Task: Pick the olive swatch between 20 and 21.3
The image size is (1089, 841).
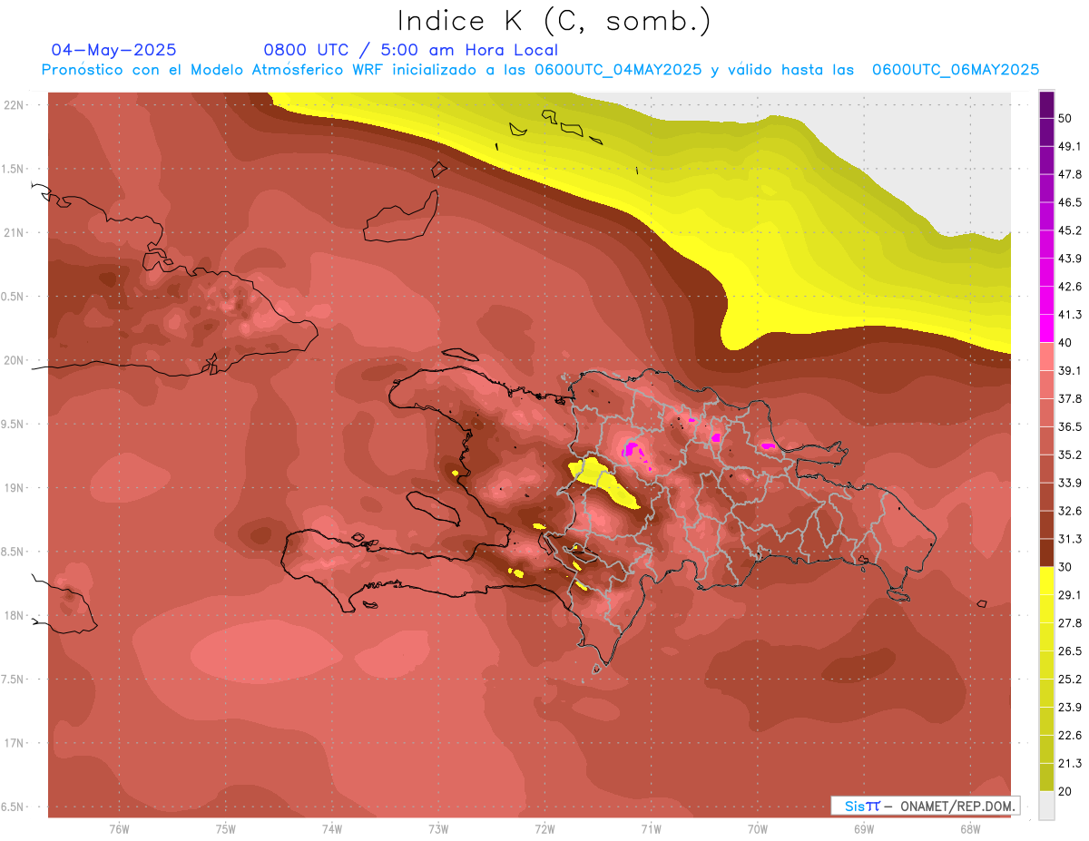Action: (x=1046, y=777)
